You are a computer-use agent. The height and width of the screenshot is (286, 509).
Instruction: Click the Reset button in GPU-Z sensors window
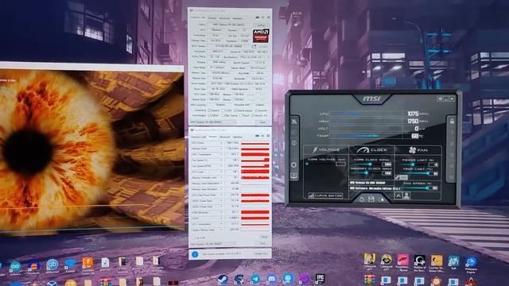click(264, 237)
